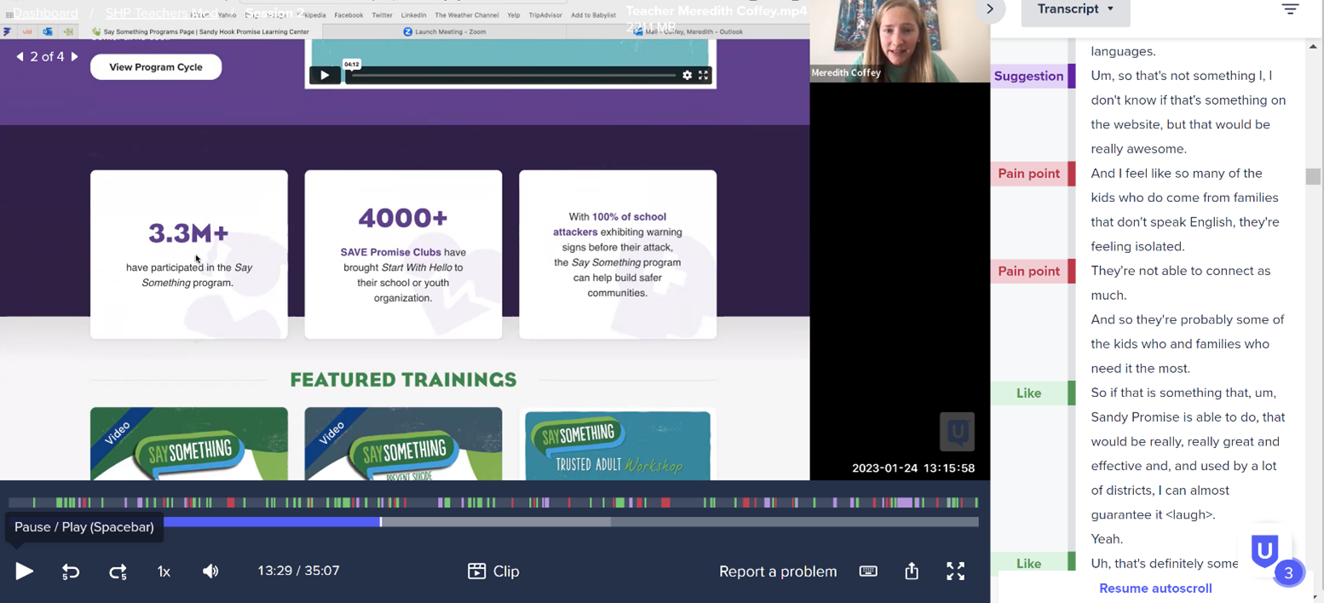Click the share video icon

[912, 571]
